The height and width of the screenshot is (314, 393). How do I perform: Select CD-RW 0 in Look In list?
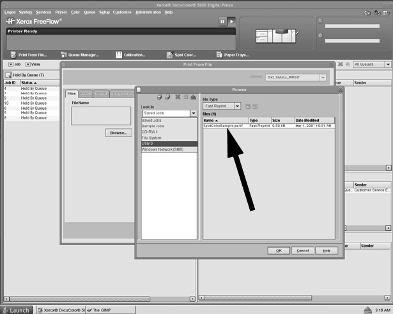169,132
